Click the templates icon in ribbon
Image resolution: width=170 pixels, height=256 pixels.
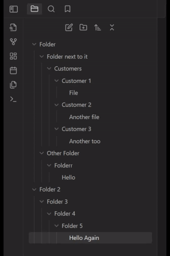[13, 85]
